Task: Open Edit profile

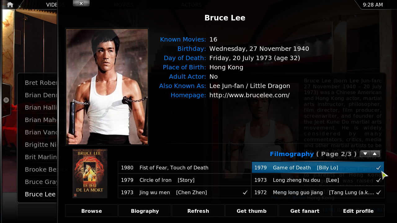Action: click(358, 211)
